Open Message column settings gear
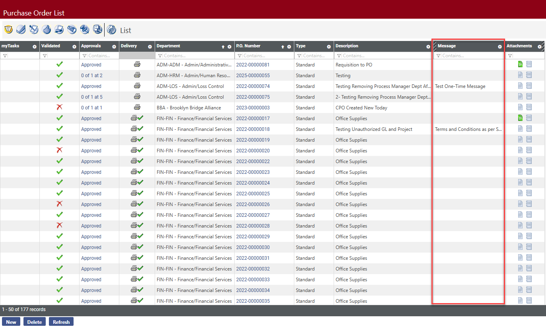546x327 pixels. coord(500,47)
